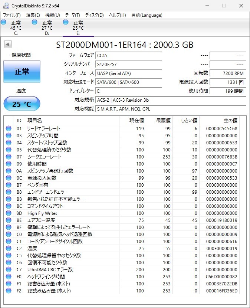
Task: Click status orb of スピンアップ再試行回数 row
Action: (9, 171)
